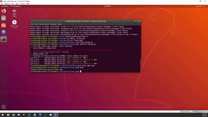Click the VirtualBox hard disk status icon

(181, 112)
